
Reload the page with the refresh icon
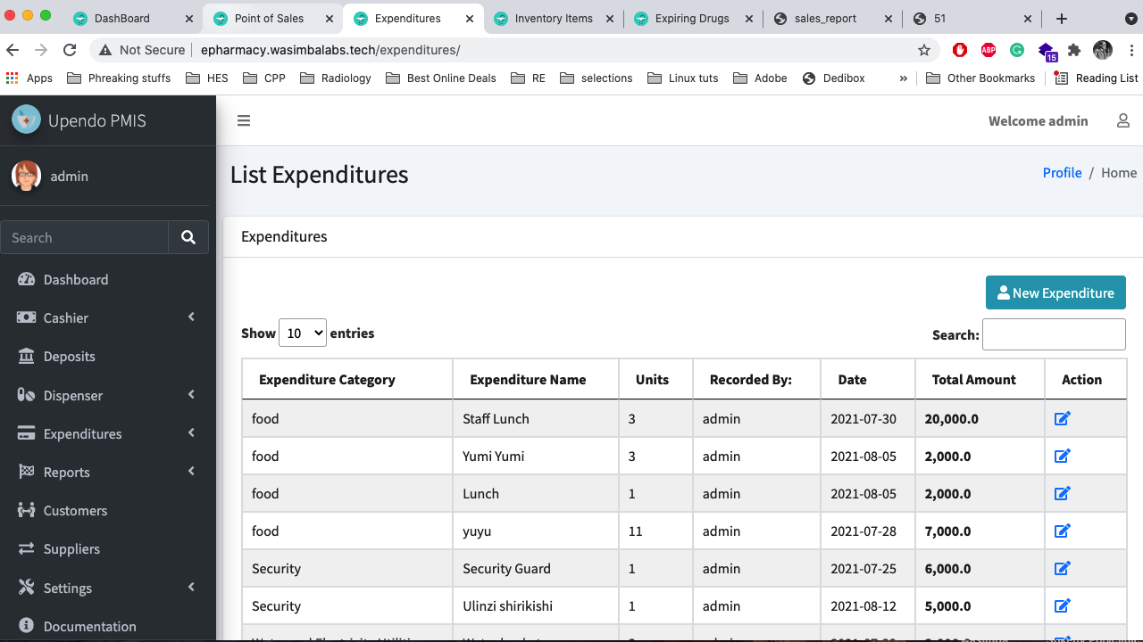71,50
